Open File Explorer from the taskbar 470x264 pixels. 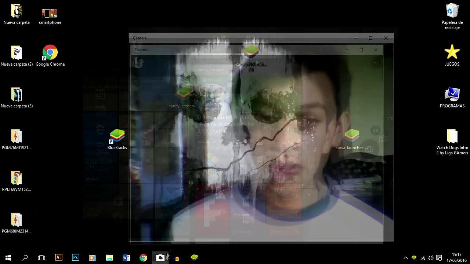coord(109,258)
